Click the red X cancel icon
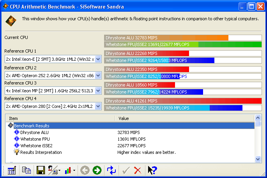This screenshot has width=267, height=178. (138, 170)
